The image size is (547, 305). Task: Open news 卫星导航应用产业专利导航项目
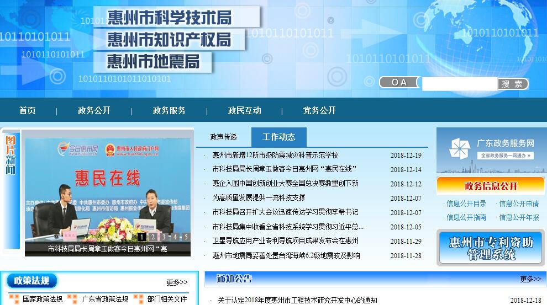[x=285, y=241]
